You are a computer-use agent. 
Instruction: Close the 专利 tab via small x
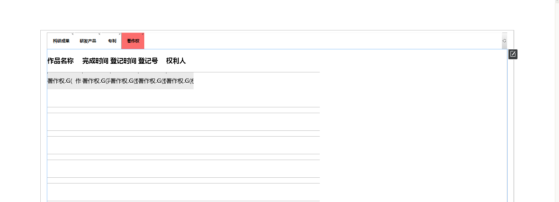(120, 34)
